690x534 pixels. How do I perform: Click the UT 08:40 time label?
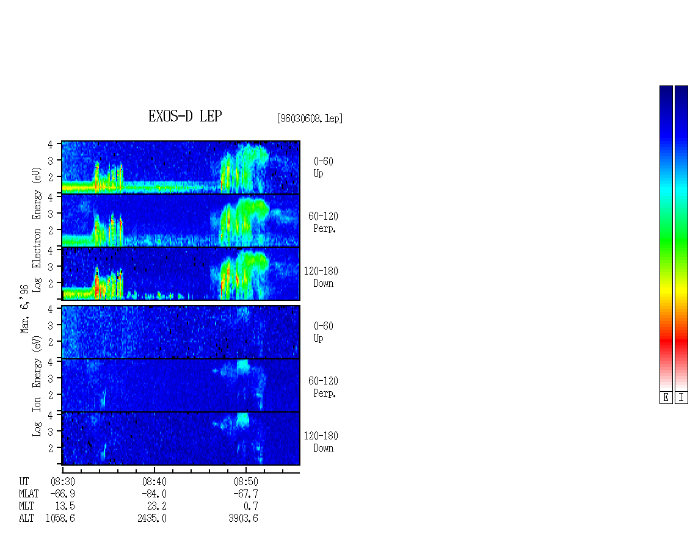(x=154, y=482)
